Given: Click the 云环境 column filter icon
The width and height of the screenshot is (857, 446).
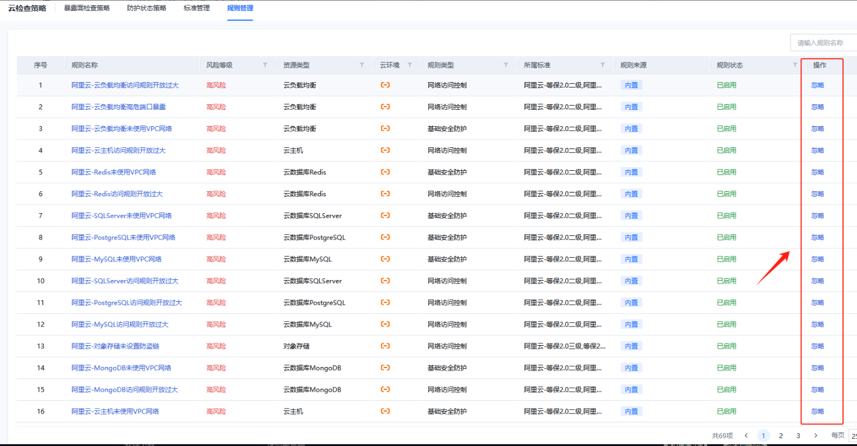Looking at the screenshot, I should (410, 65).
